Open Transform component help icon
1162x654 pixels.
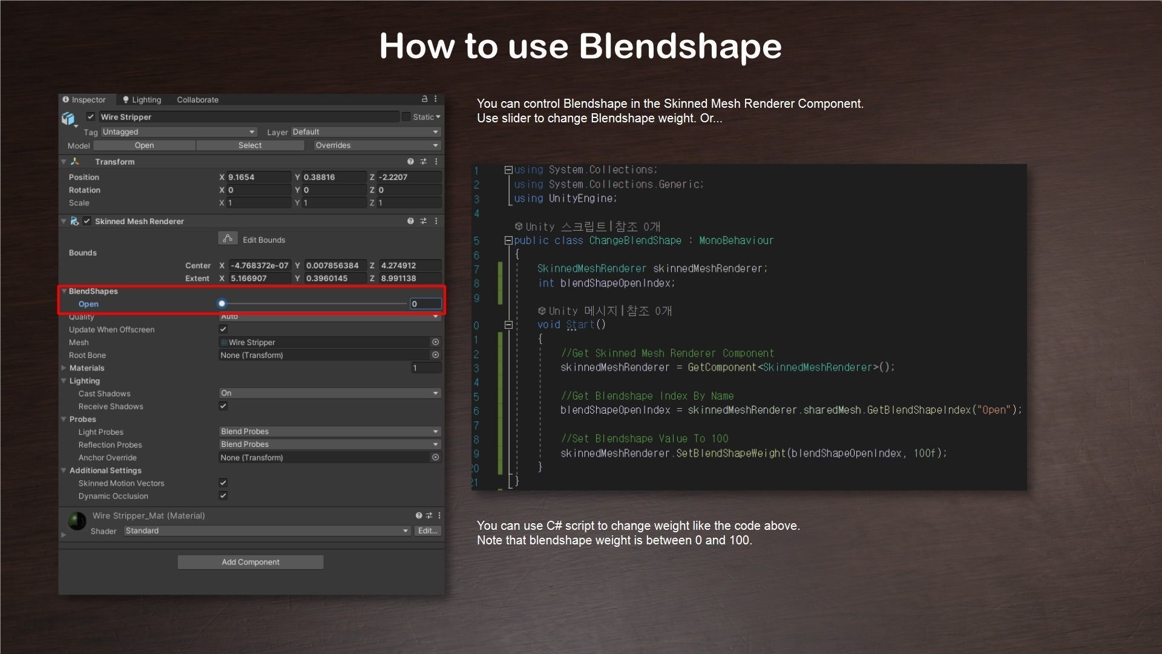click(410, 162)
